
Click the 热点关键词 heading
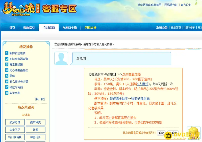26,107
